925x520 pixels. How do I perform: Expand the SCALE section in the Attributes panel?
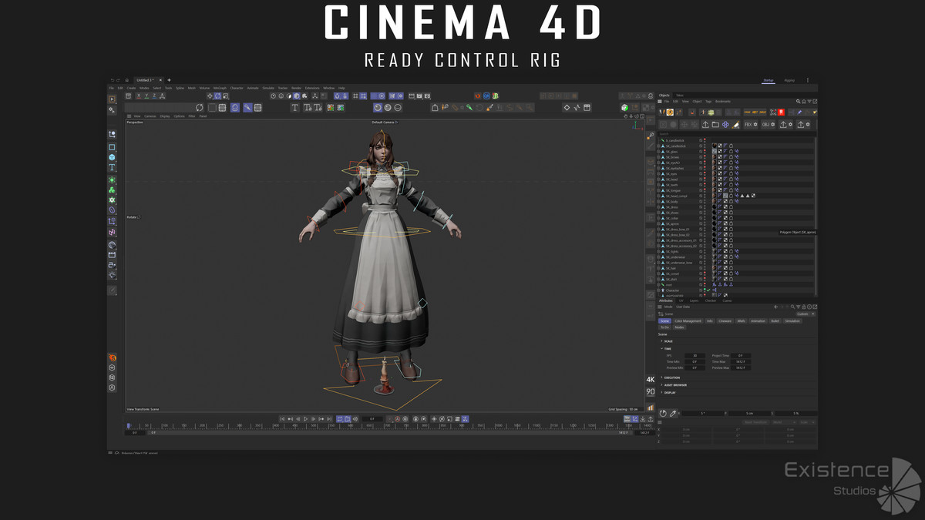coord(661,341)
